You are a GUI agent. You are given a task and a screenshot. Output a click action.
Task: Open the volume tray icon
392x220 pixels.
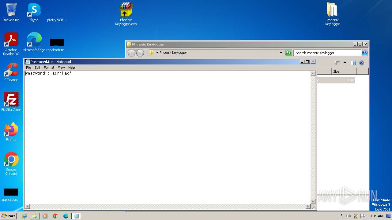(x=348, y=216)
